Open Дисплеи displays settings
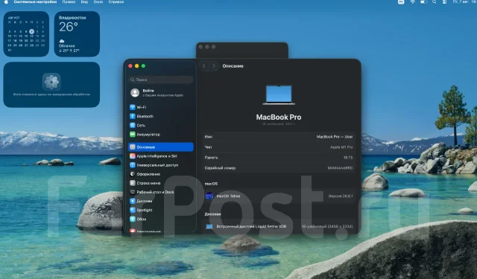Image resolution: width=477 pixels, height=279 pixels. pyautogui.click(x=161, y=201)
